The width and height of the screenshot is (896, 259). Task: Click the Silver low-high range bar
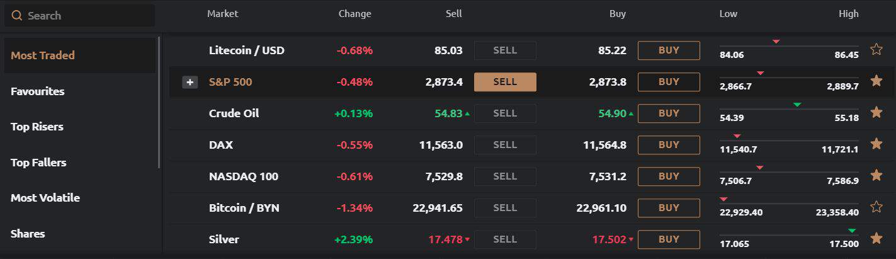point(789,235)
